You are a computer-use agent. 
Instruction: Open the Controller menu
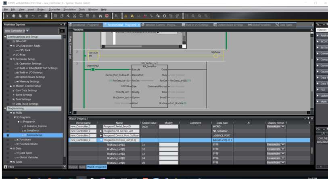point(54,9)
